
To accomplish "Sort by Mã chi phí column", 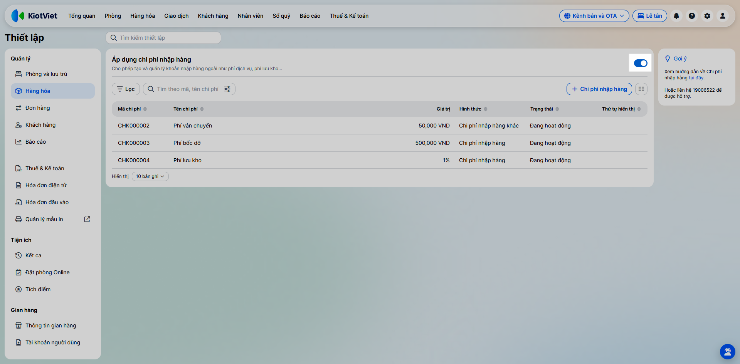I will click(133, 109).
